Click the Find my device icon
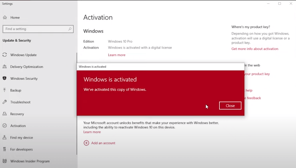 point(5,137)
